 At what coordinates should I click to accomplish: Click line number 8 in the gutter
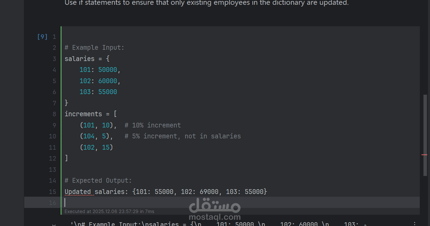click(x=54, y=114)
